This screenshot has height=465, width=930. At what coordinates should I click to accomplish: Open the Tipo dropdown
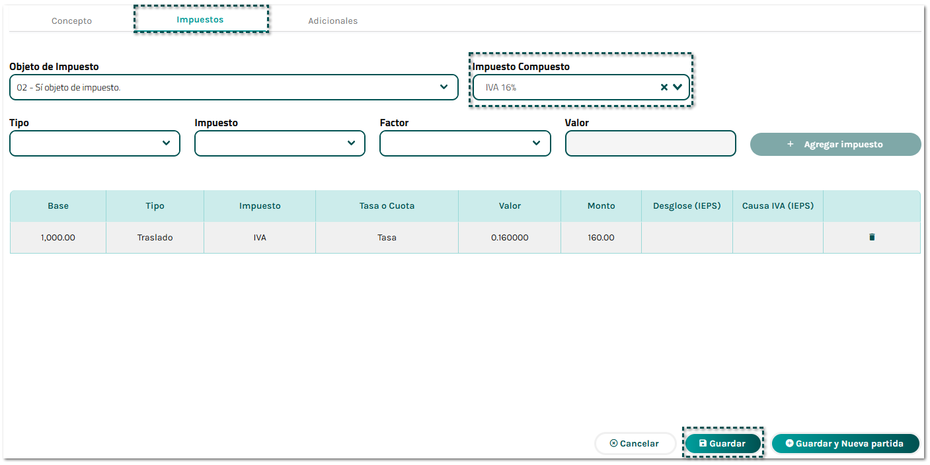click(x=95, y=143)
